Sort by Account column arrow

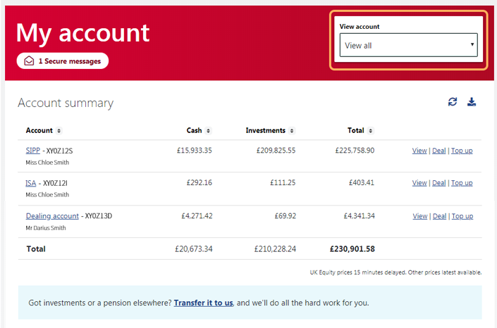(x=59, y=131)
